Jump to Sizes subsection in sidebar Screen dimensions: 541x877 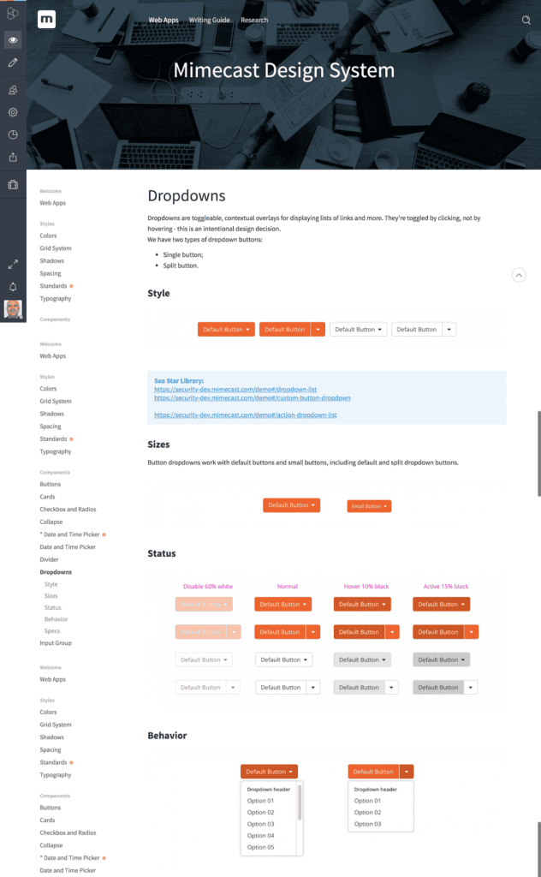pyautogui.click(x=51, y=596)
